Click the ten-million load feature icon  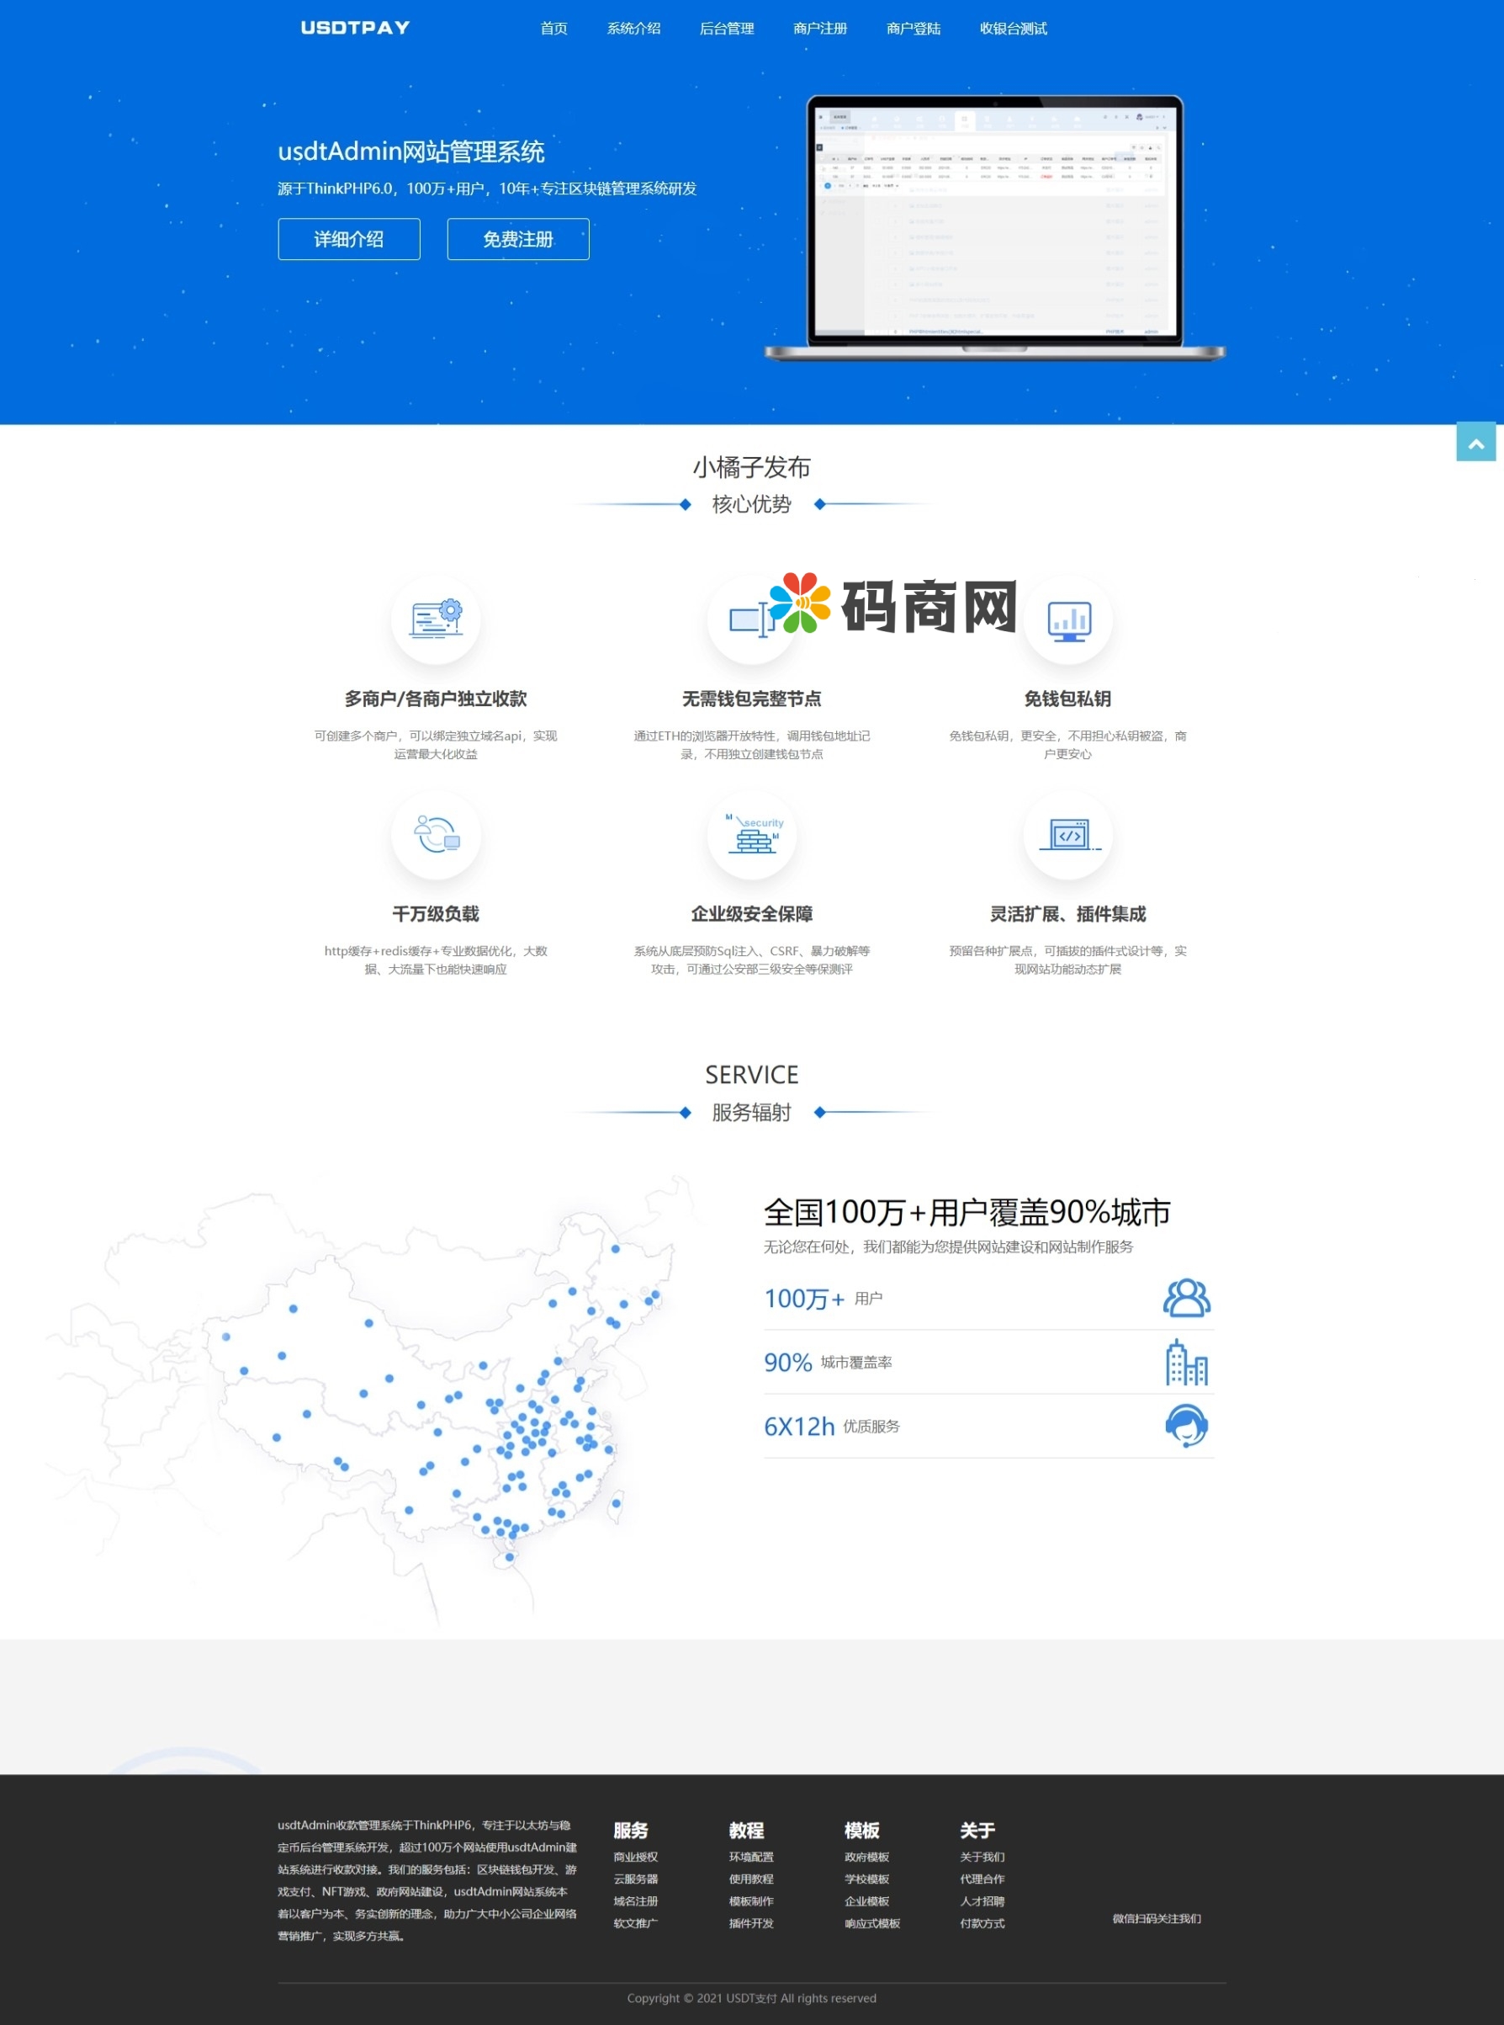435,833
